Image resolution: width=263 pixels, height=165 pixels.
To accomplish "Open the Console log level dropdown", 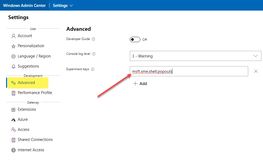I will 195,56.
